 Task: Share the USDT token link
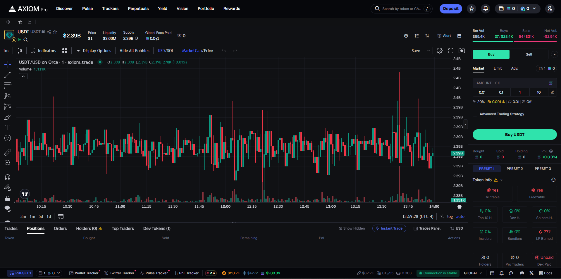click(49, 32)
